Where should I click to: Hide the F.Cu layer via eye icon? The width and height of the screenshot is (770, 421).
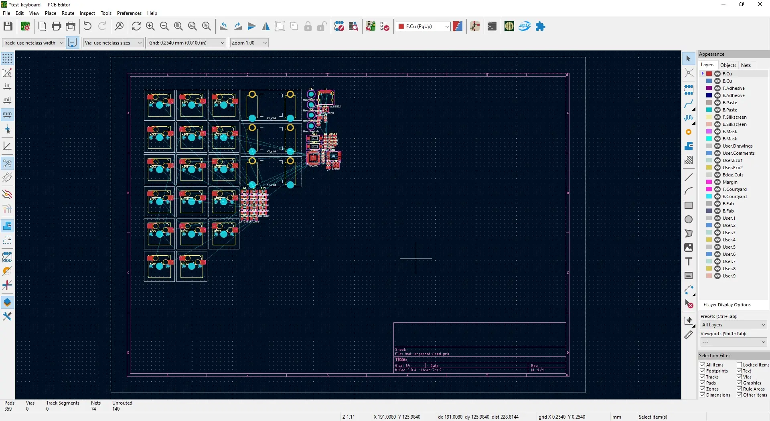tap(717, 74)
